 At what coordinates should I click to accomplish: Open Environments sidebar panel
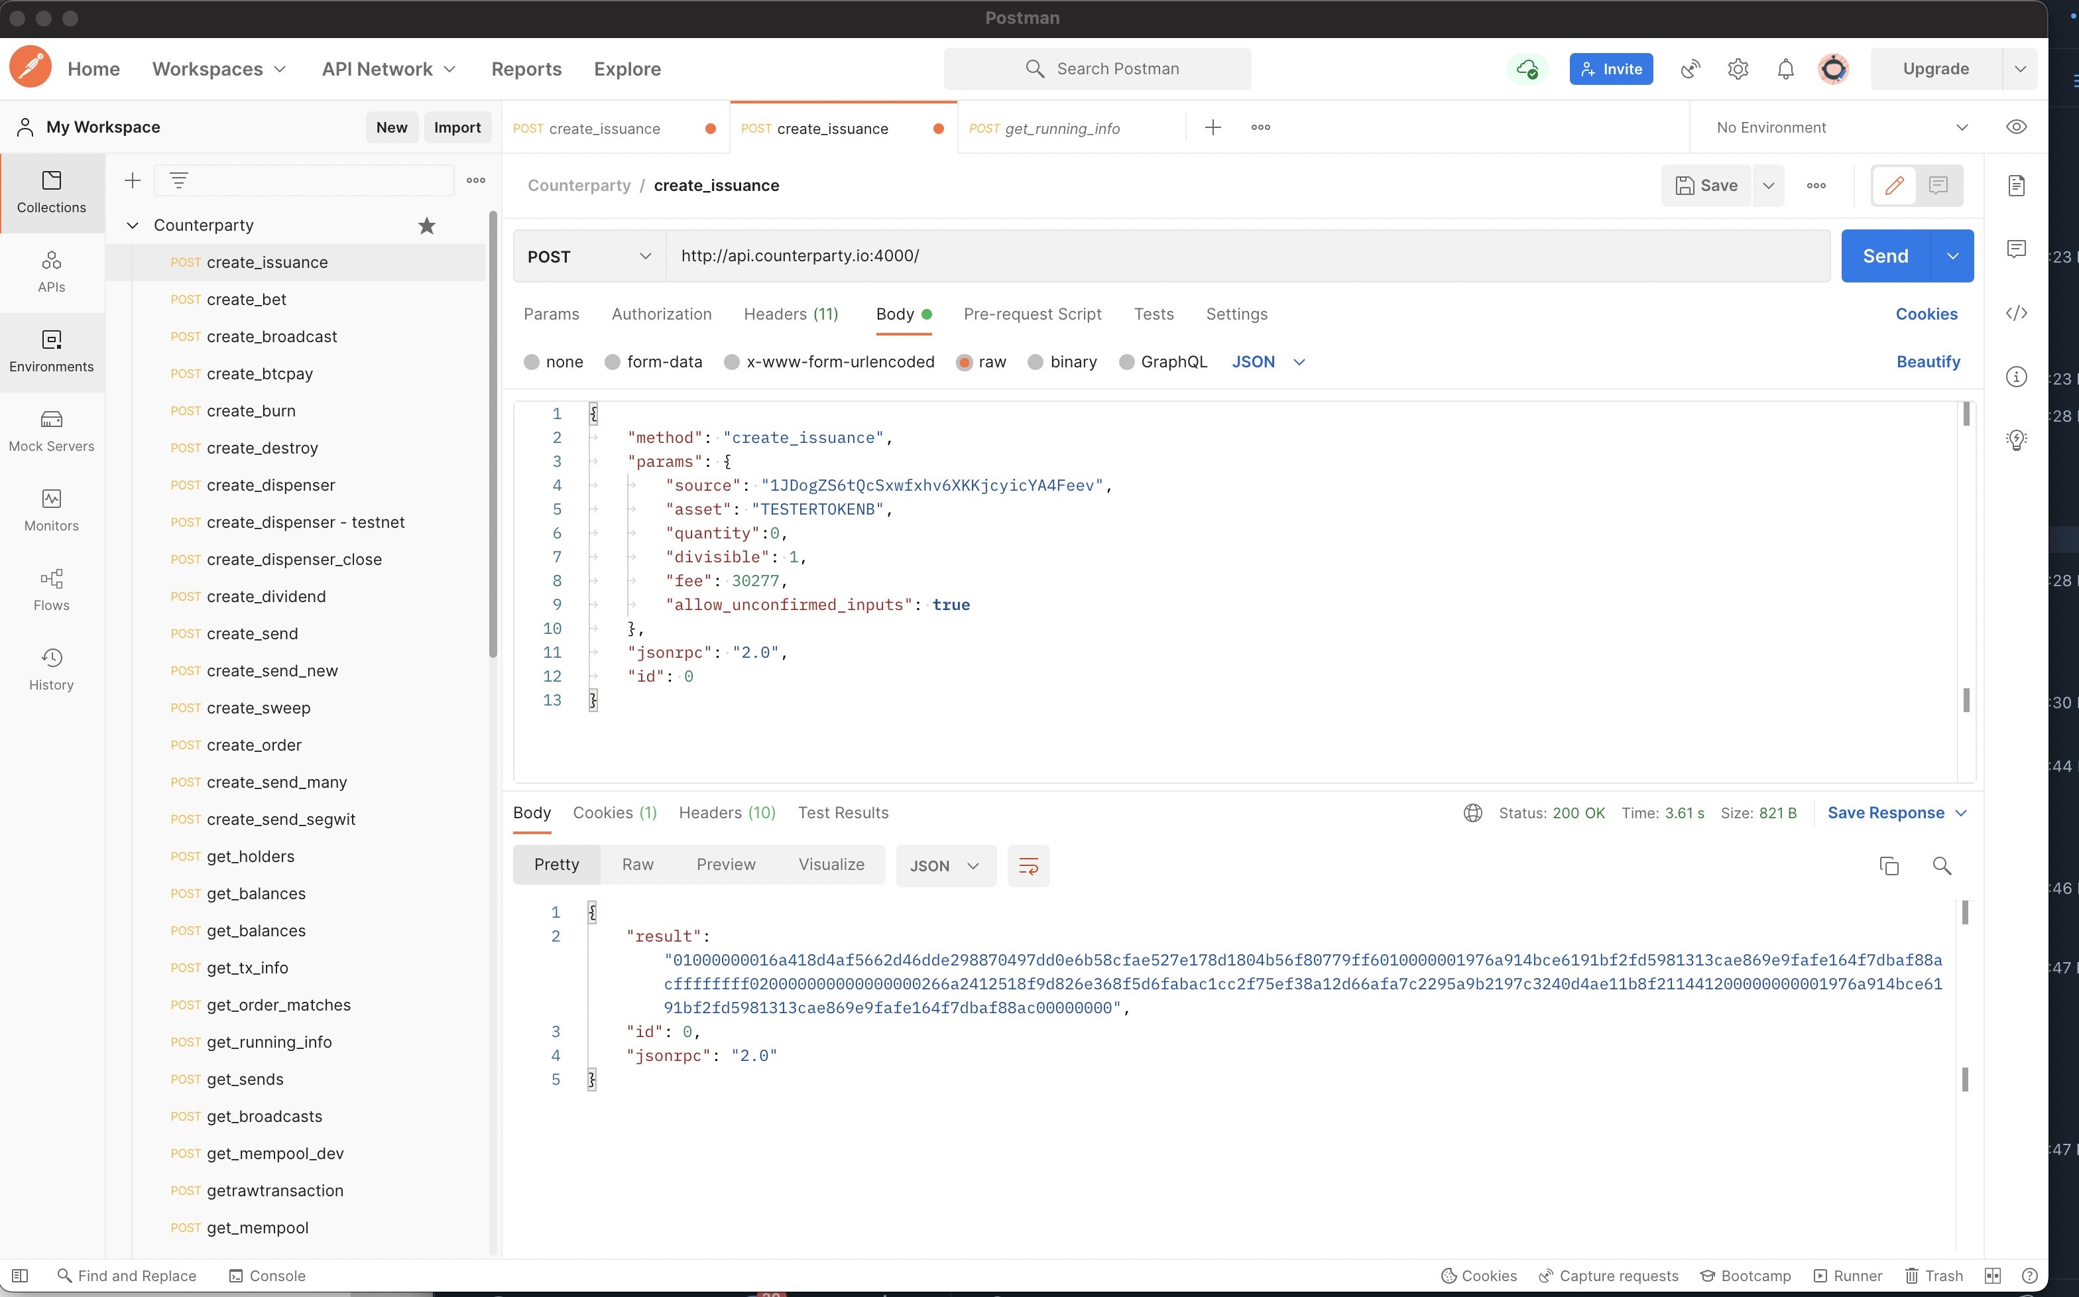(x=52, y=351)
